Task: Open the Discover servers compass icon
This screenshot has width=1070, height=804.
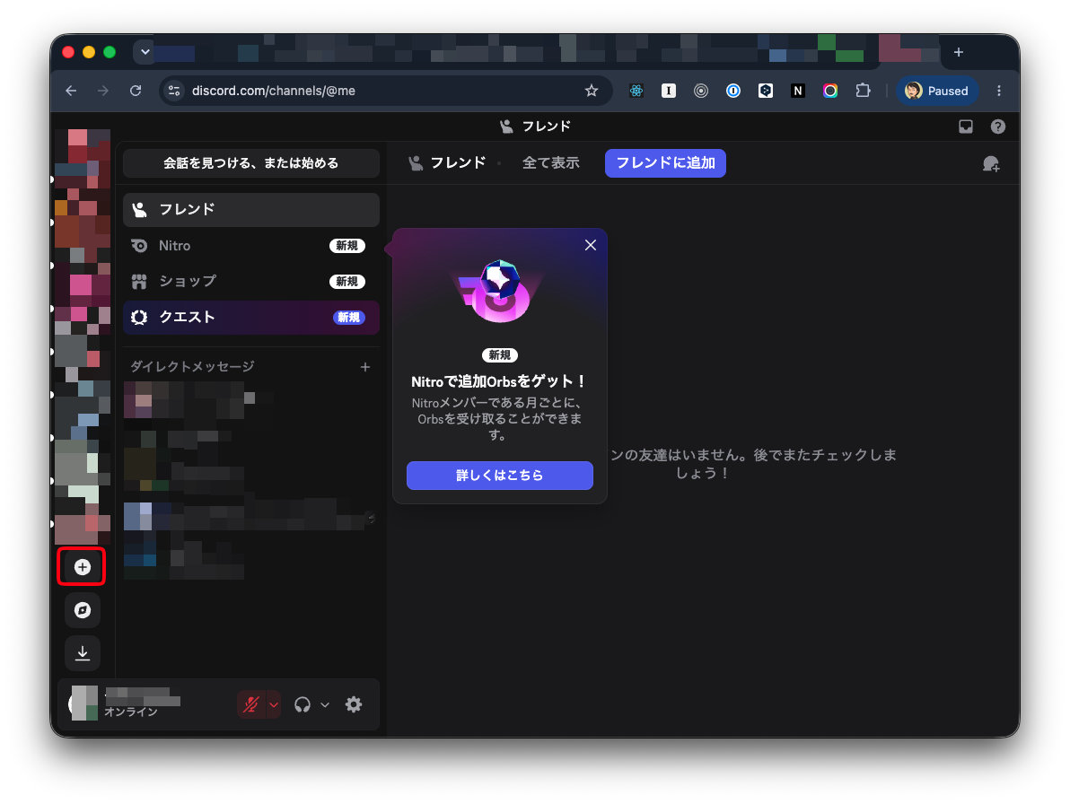Action: point(82,609)
